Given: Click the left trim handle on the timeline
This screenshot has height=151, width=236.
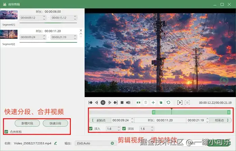Looking at the screenshot, I should pos(153,112).
